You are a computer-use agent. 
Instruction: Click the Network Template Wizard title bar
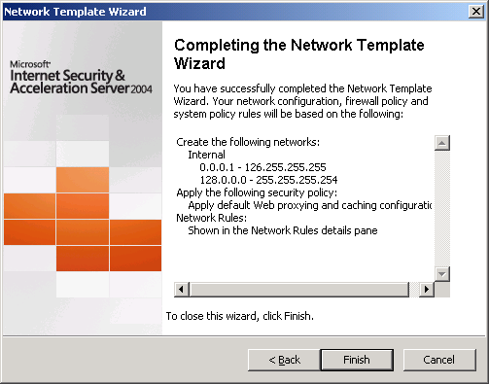pos(235,12)
